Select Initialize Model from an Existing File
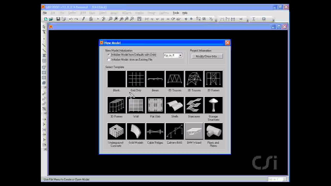The image size is (331, 186). tap(130, 60)
